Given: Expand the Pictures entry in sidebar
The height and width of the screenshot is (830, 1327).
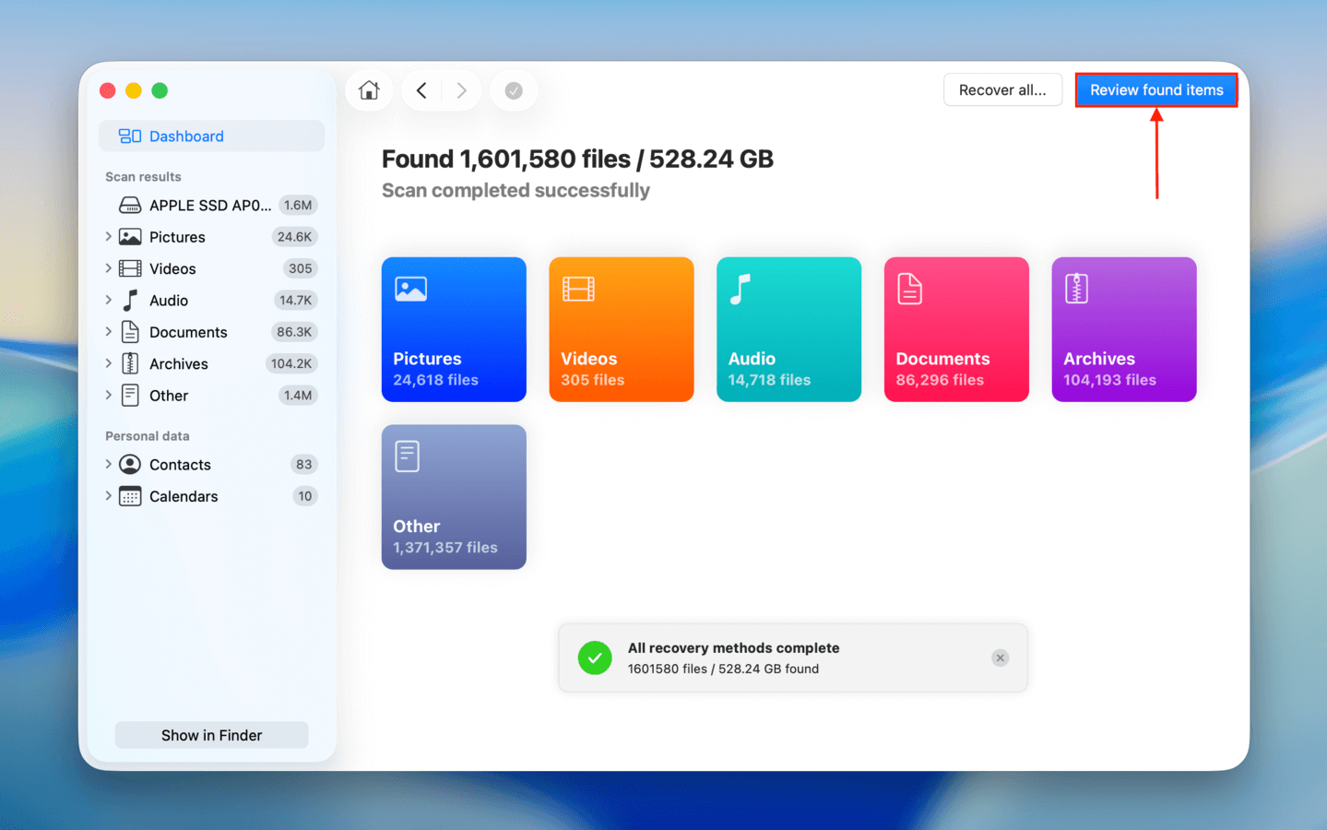Looking at the screenshot, I should click(x=108, y=236).
